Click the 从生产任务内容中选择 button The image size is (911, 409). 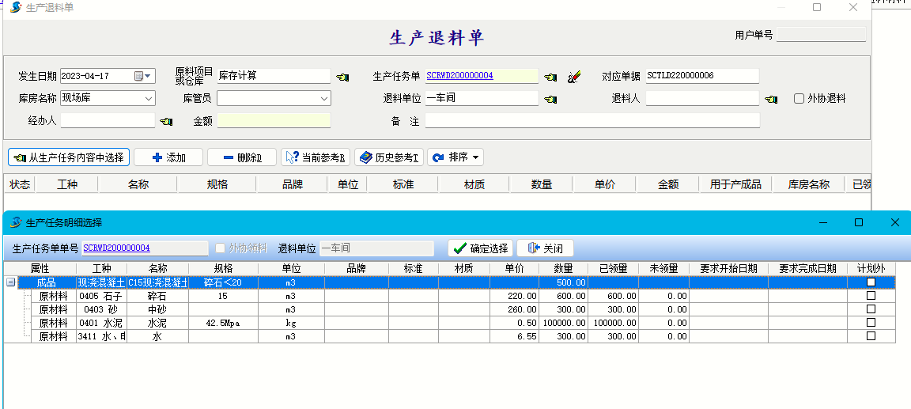click(69, 157)
